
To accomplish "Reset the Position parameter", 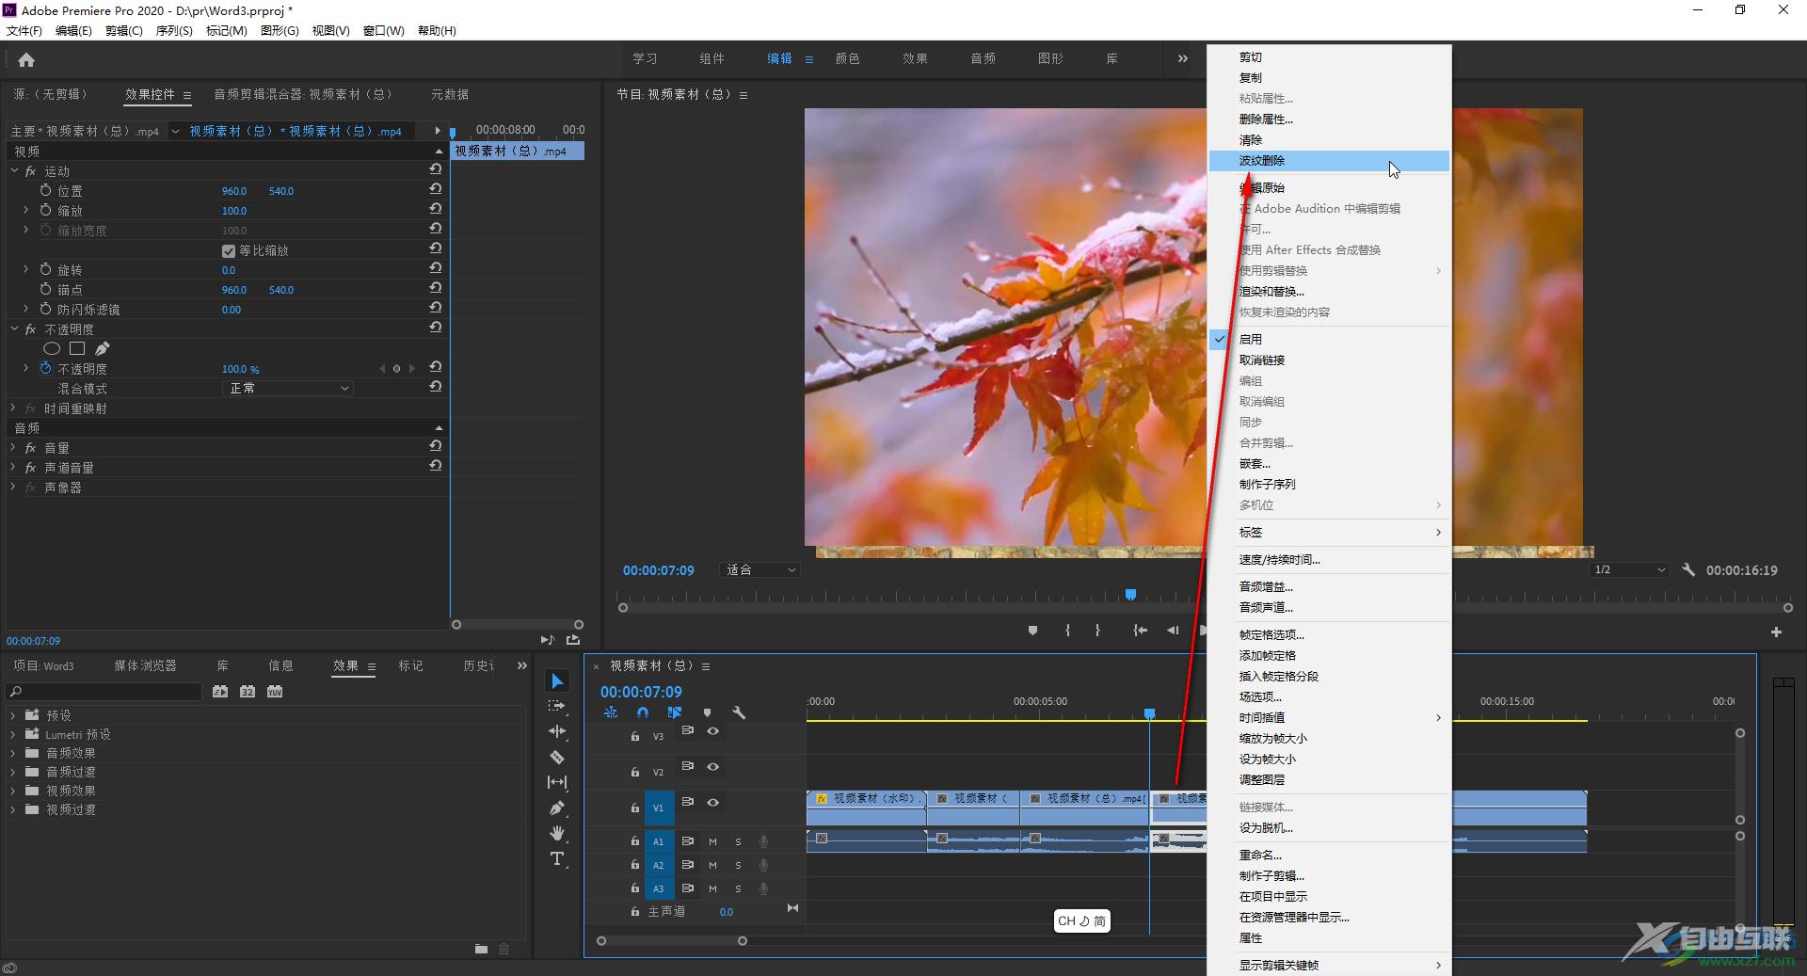I will (x=436, y=190).
